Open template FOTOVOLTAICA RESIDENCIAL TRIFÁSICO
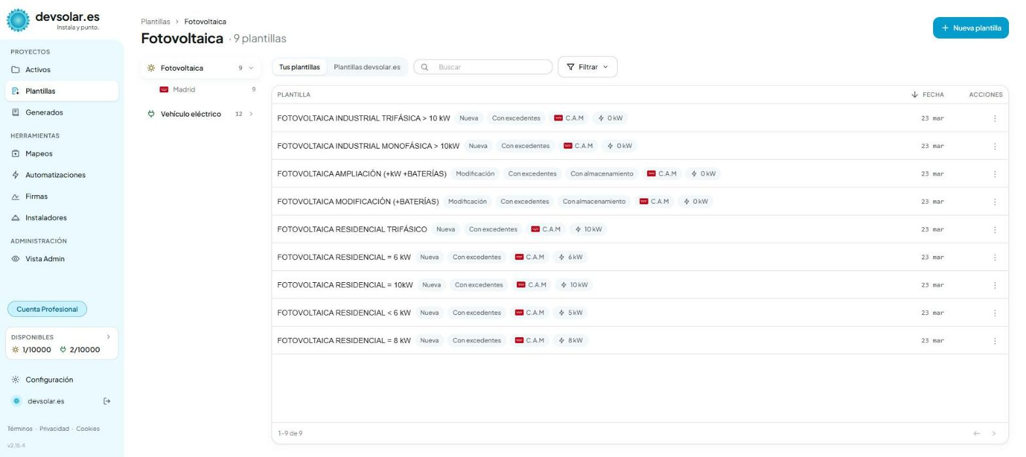The height and width of the screenshot is (457, 1026). (x=352, y=229)
